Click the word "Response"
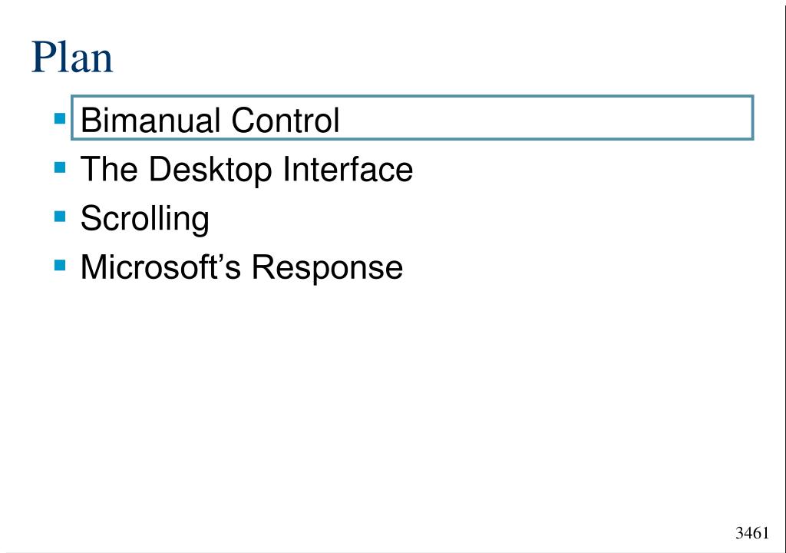786x553 pixels. 327,268
